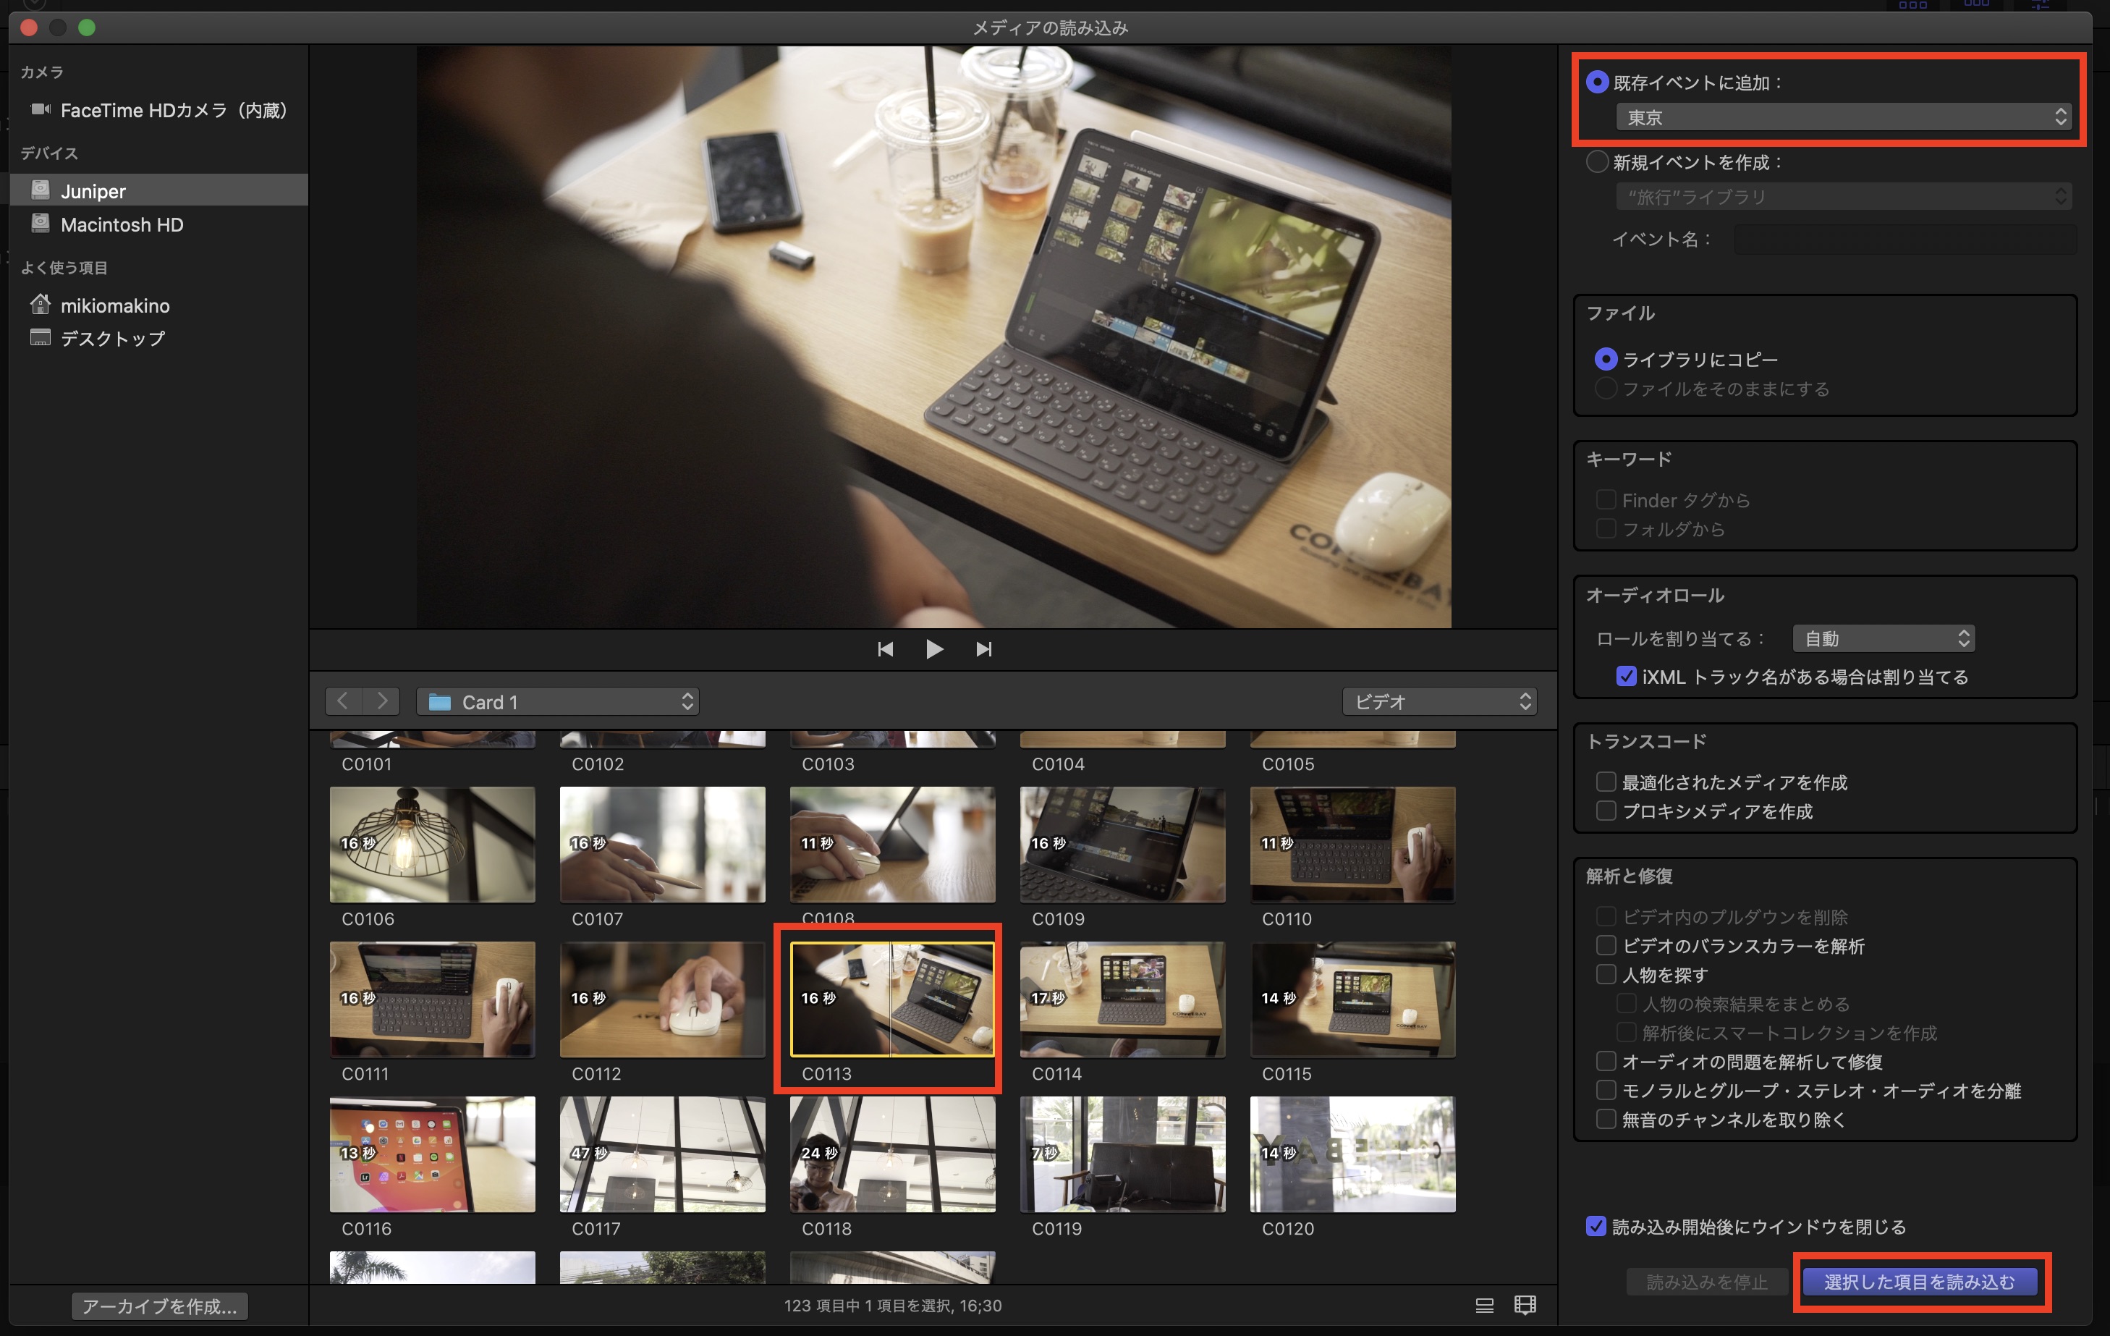Jump to the previous clip
2110x1336 pixels.
(885, 648)
